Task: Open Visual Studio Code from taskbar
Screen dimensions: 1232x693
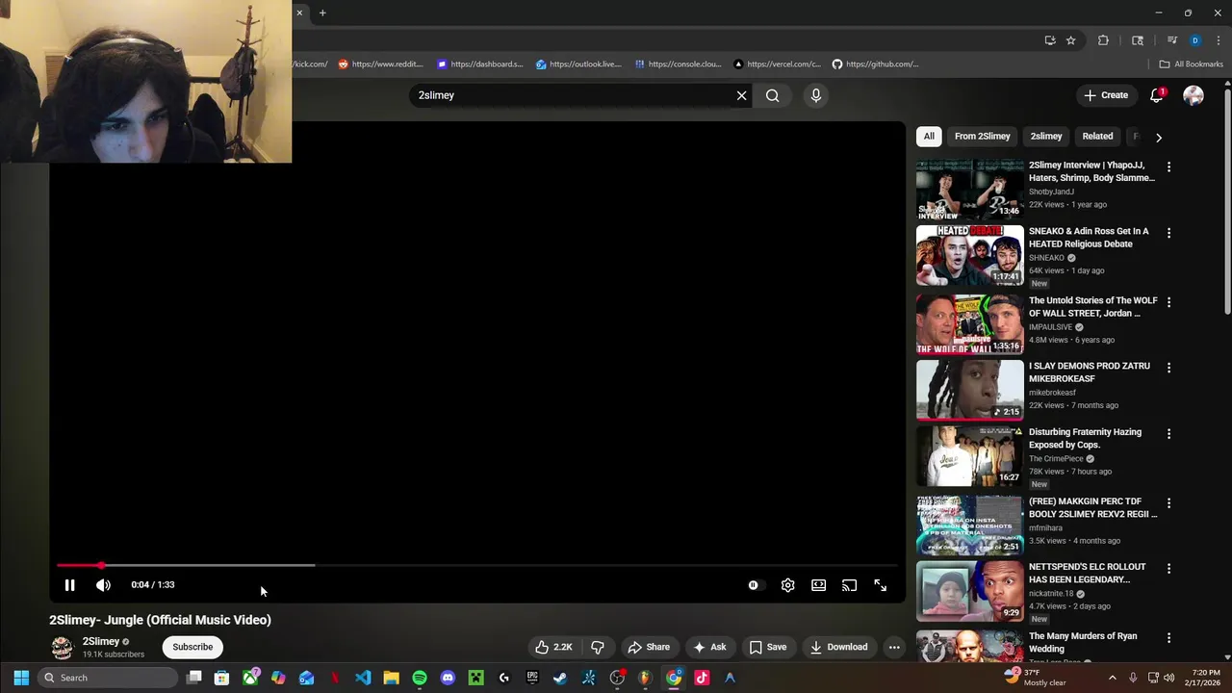Action: [363, 678]
